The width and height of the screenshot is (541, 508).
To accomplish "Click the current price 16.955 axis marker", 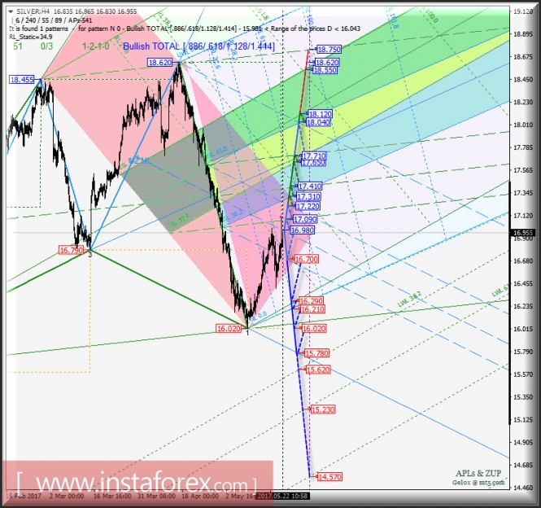I will (x=522, y=233).
